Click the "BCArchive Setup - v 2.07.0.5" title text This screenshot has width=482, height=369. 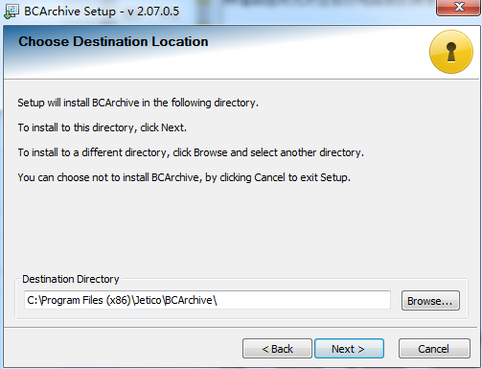click(x=102, y=12)
